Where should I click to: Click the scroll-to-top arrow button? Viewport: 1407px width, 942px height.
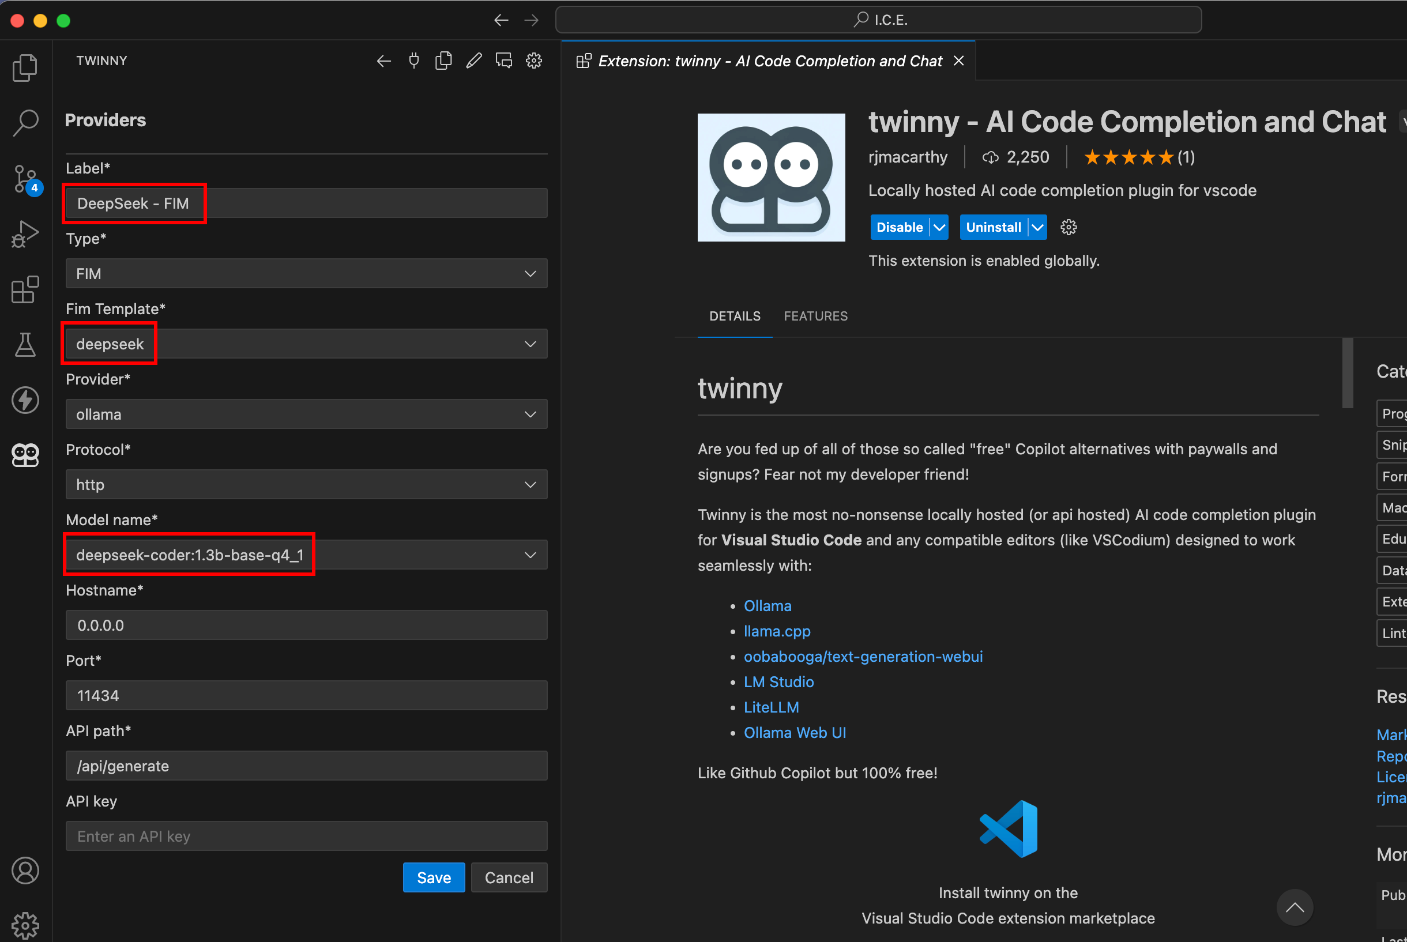pos(1295,907)
